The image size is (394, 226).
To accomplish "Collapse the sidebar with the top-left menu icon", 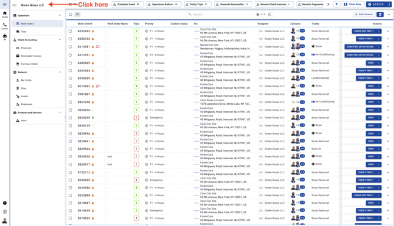I will coord(5,4).
